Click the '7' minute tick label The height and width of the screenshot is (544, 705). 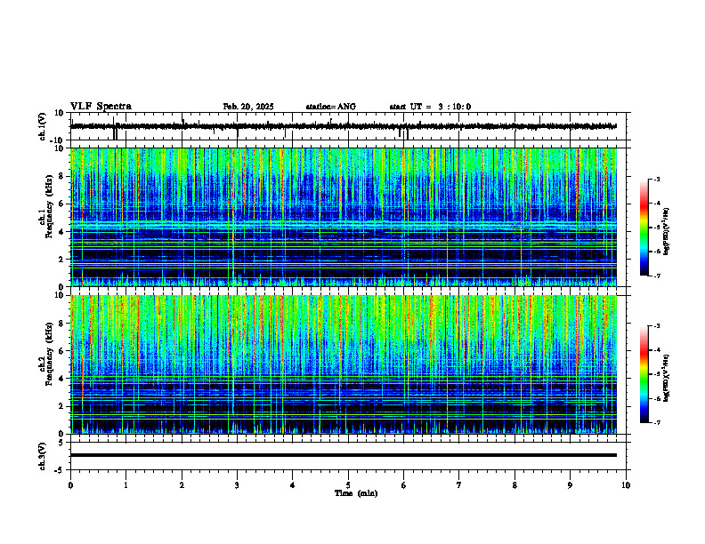click(459, 485)
